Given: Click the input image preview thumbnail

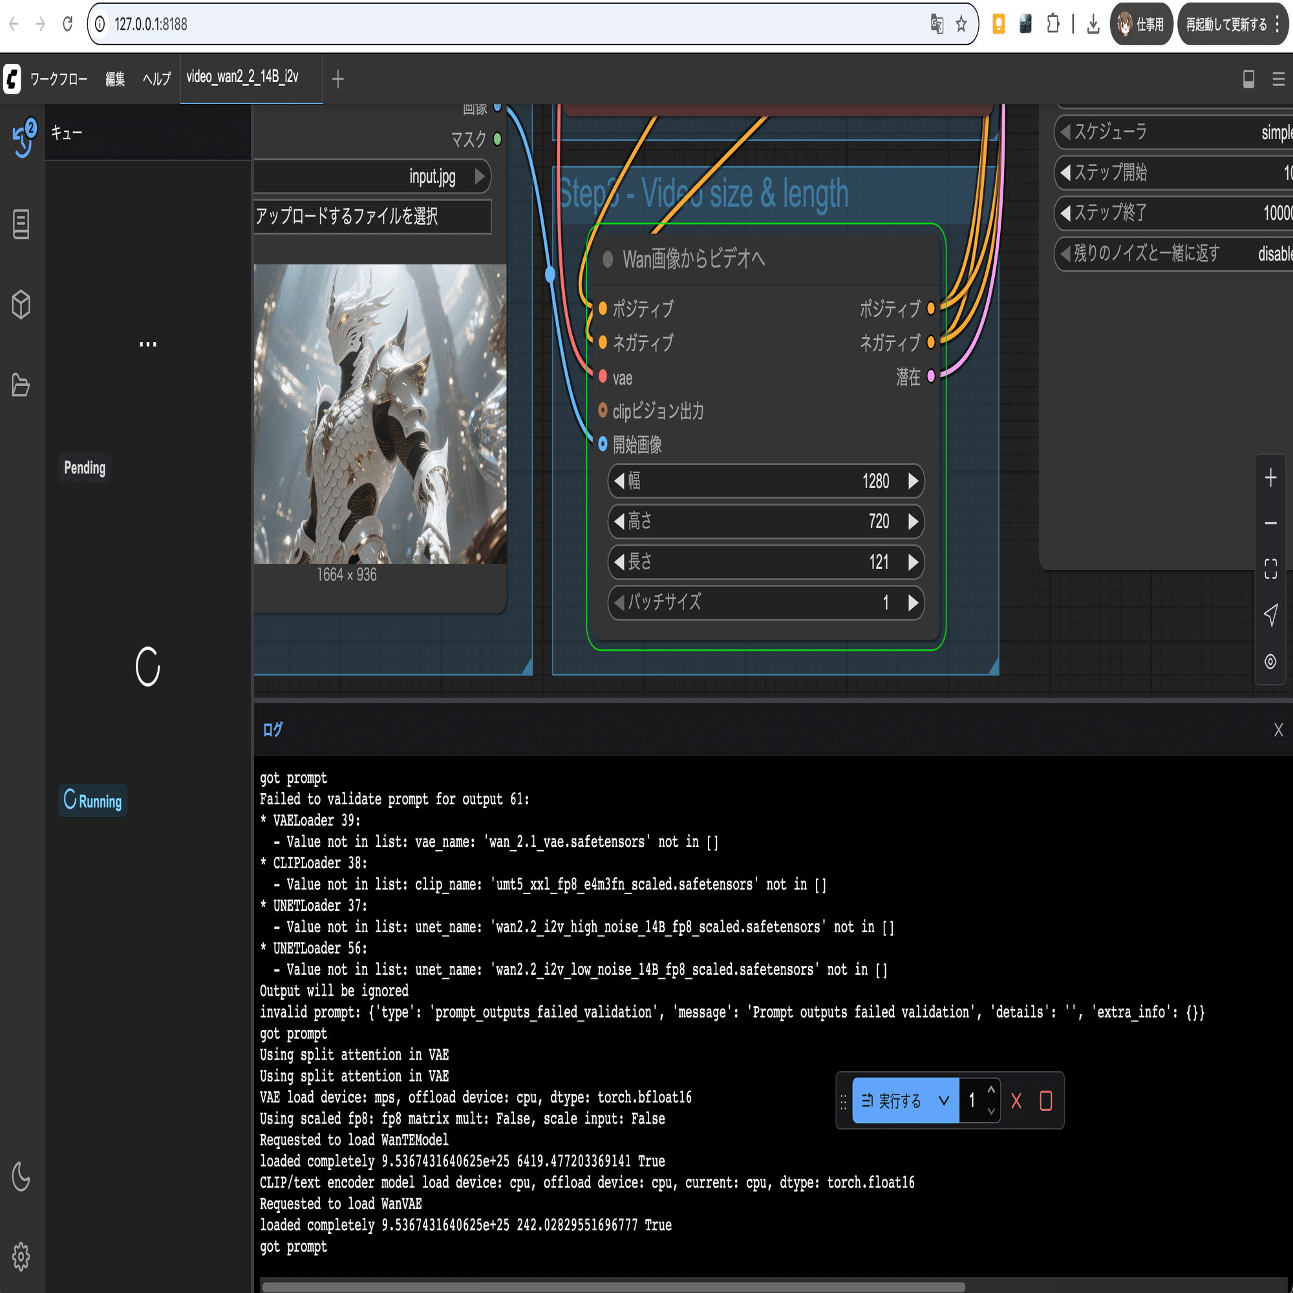Looking at the screenshot, I should (x=379, y=414).
